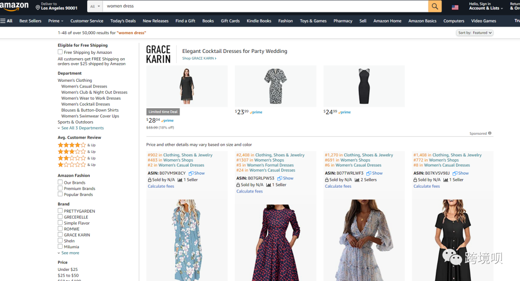Click lock icon beside Sold by for B07GRLPW53
Image resolution: width=520 pixels, height=281 pixels.
[x=238, y=185]
